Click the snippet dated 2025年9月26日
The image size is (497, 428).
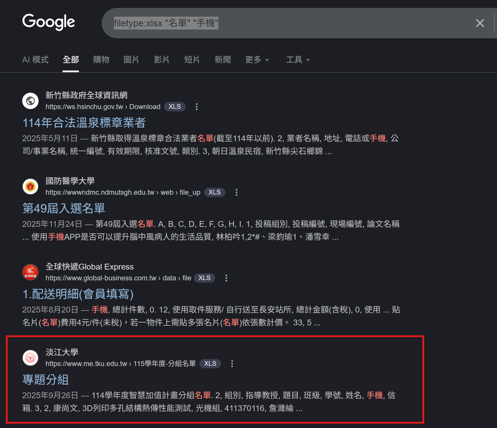[x=209, y=402]
